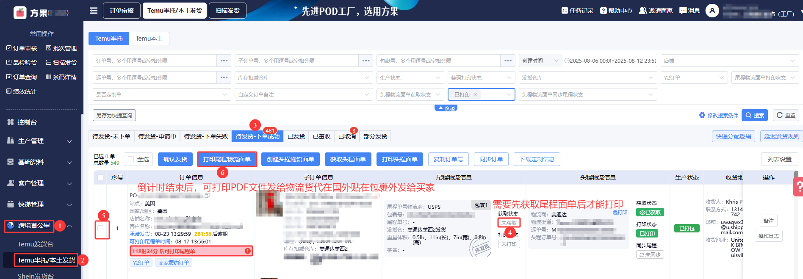The image size is (803, 279).
Task: Open 库存扣减仓库 dropdown
Action: click(304, 77)
